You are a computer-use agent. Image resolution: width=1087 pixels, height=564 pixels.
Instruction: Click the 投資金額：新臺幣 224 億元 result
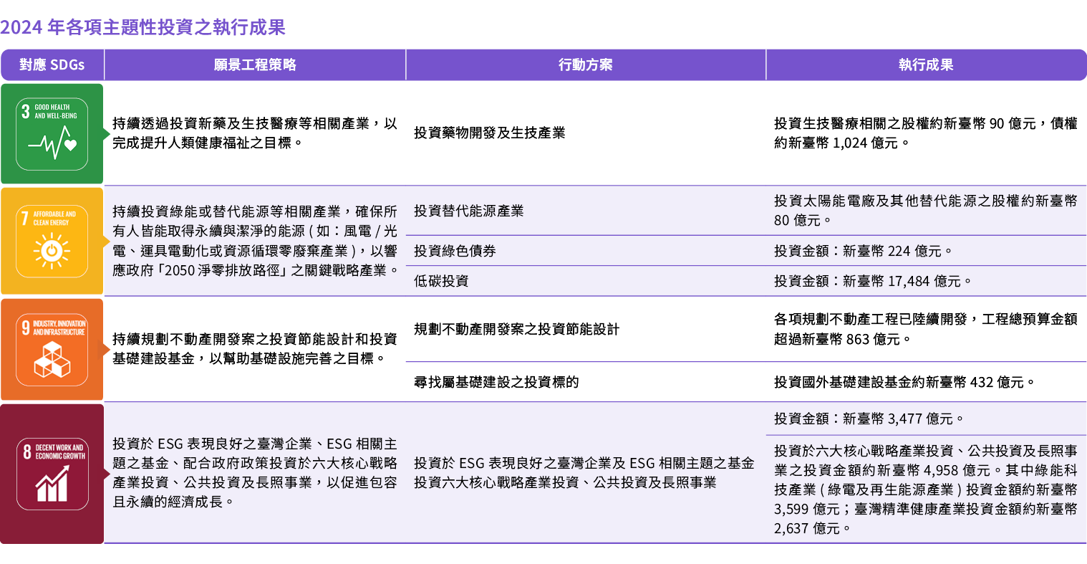pyautogui.click(x=864, y=251)
